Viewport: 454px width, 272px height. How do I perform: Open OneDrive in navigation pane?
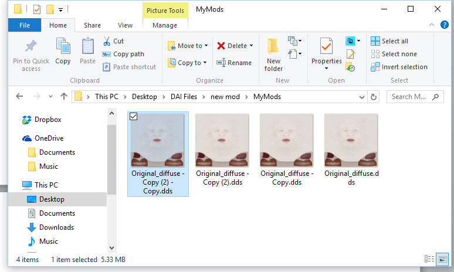coord(43,138)
